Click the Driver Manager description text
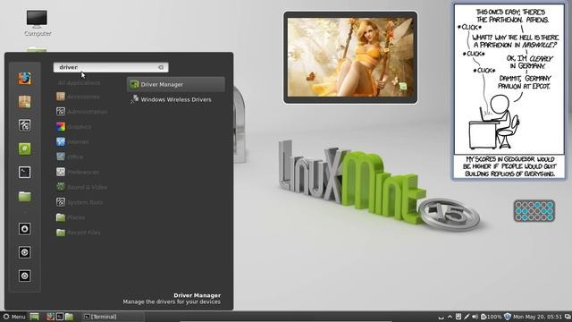572x322 pixels. tap(172, 302)
